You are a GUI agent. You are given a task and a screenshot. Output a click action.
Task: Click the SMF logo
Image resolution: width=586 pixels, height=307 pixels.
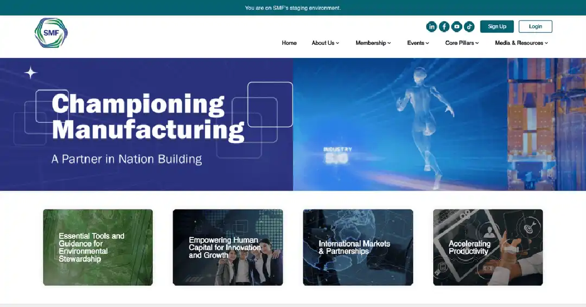[x=51, y=33]
